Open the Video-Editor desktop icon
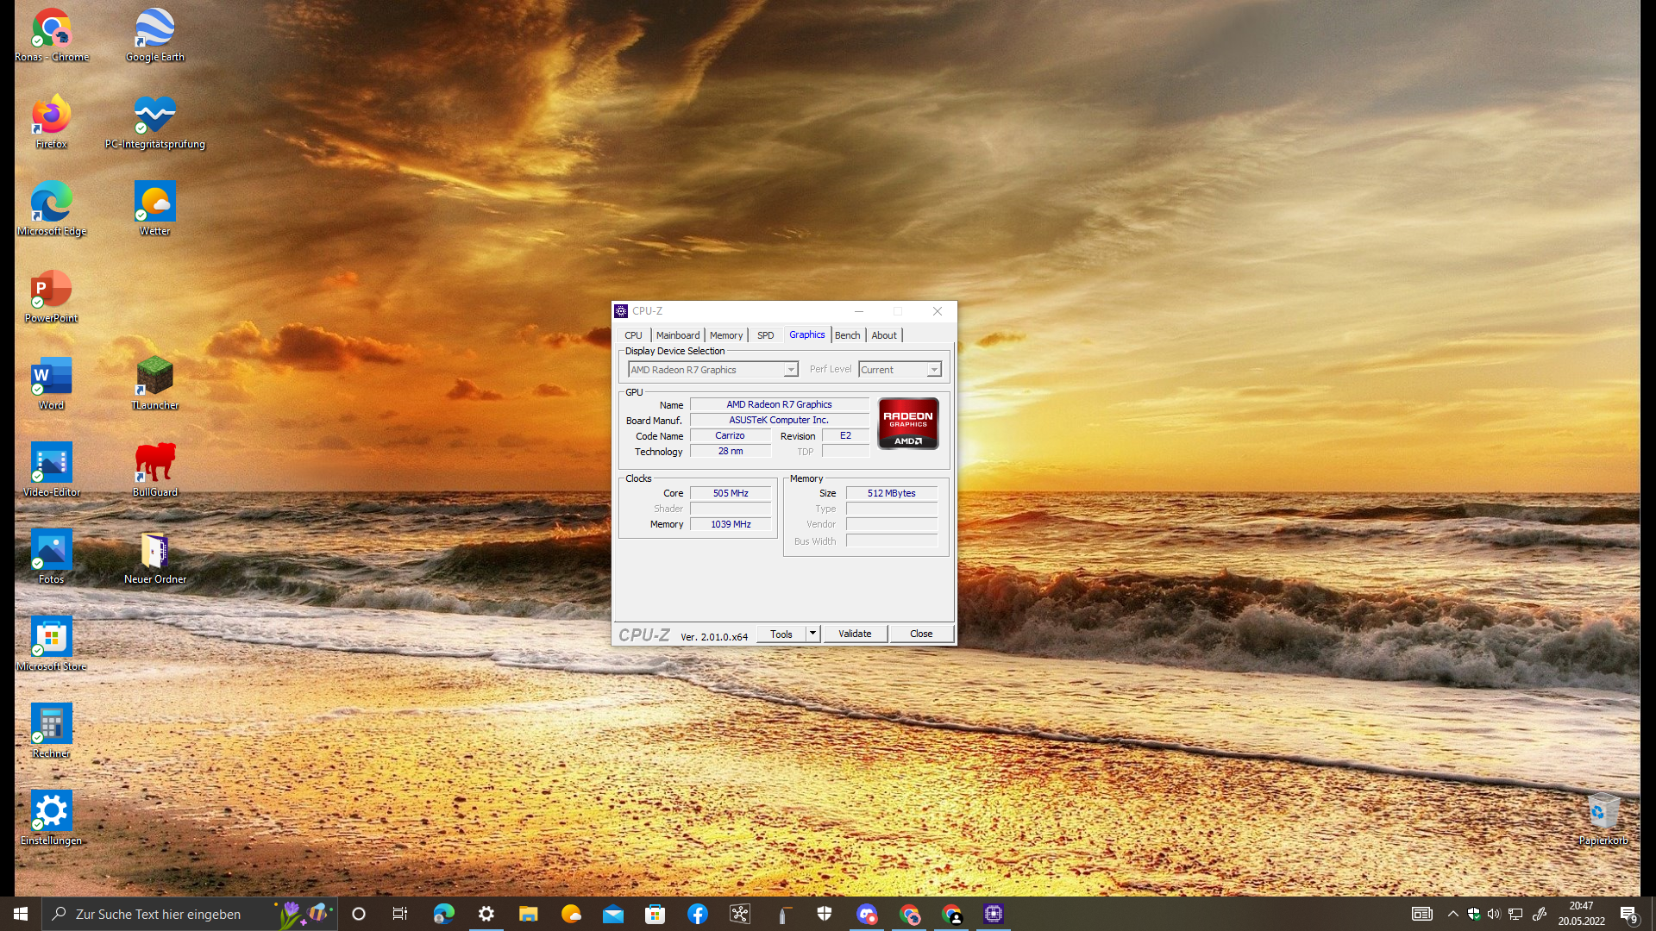 (x=51, y=464)
